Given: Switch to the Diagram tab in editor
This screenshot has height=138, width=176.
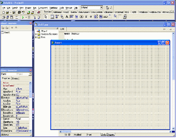Looking at the screenshot, I should pyautogui.click(x=111, y=134).
